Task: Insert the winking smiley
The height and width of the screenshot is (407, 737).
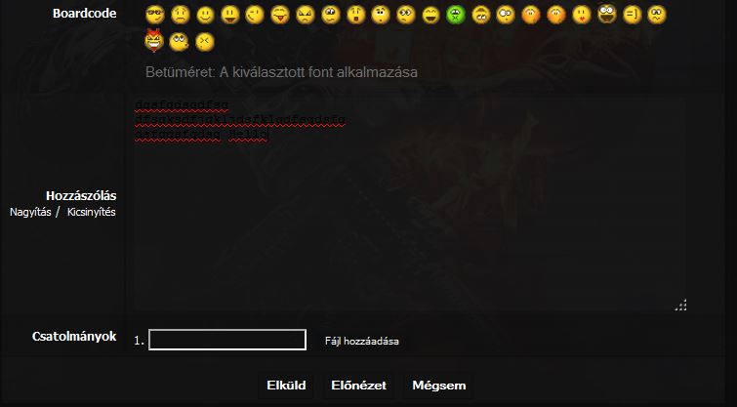Action: pyautogui.click(x=255, y=15)
